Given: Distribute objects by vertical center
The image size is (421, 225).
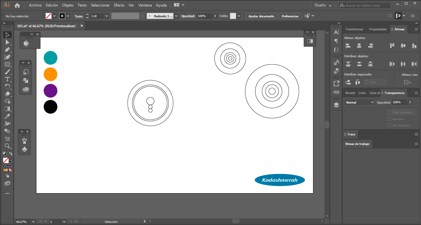Looking at the screenshot, I should [359, 64].
